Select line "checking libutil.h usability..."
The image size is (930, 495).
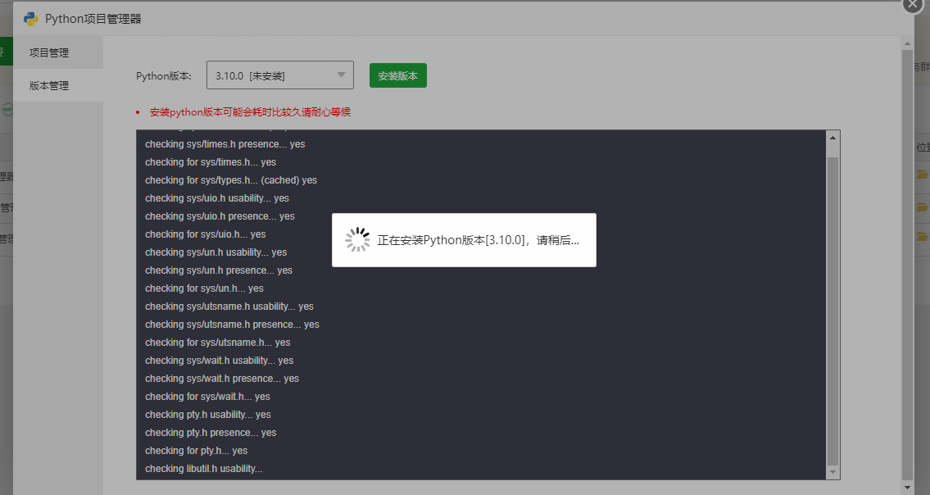pyautogui.click(x=204, y=469)
